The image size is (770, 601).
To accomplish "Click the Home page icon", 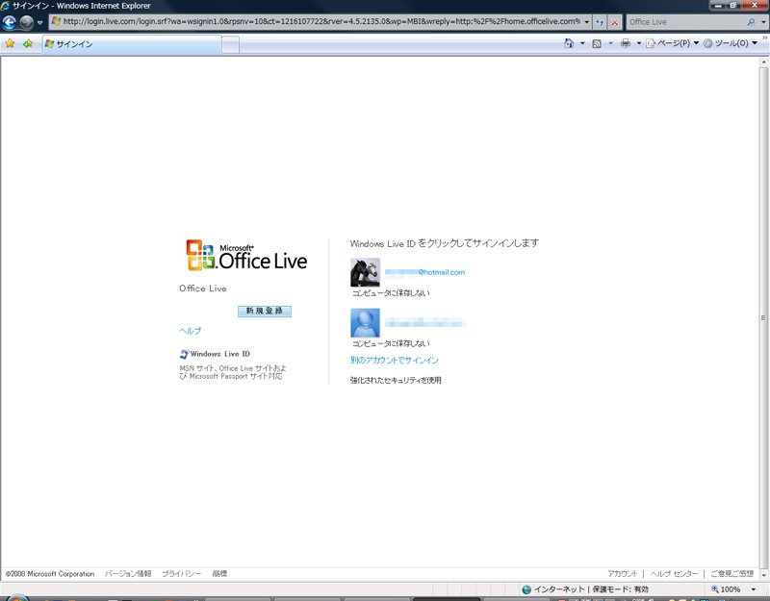I will (569, 43).
